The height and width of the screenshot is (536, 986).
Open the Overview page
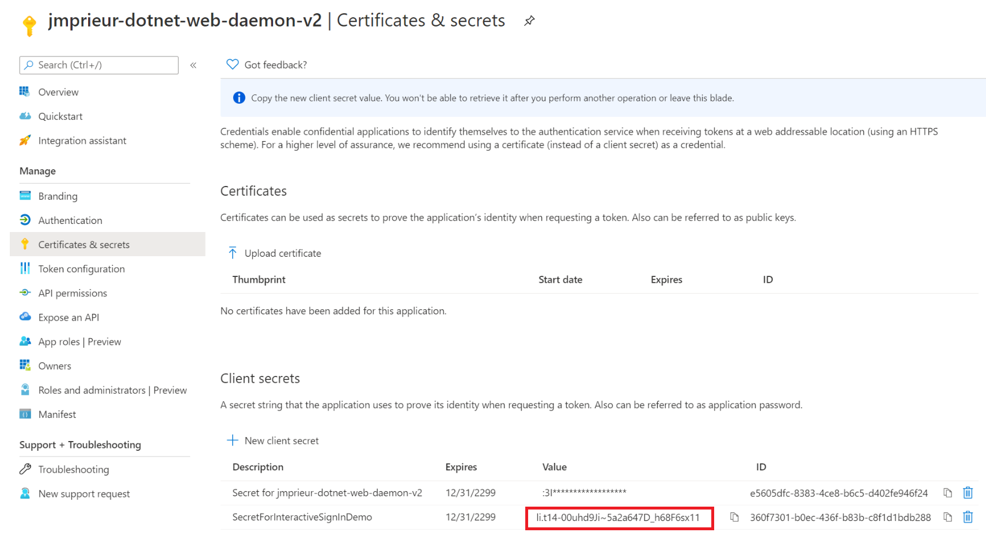click(58, 92)
